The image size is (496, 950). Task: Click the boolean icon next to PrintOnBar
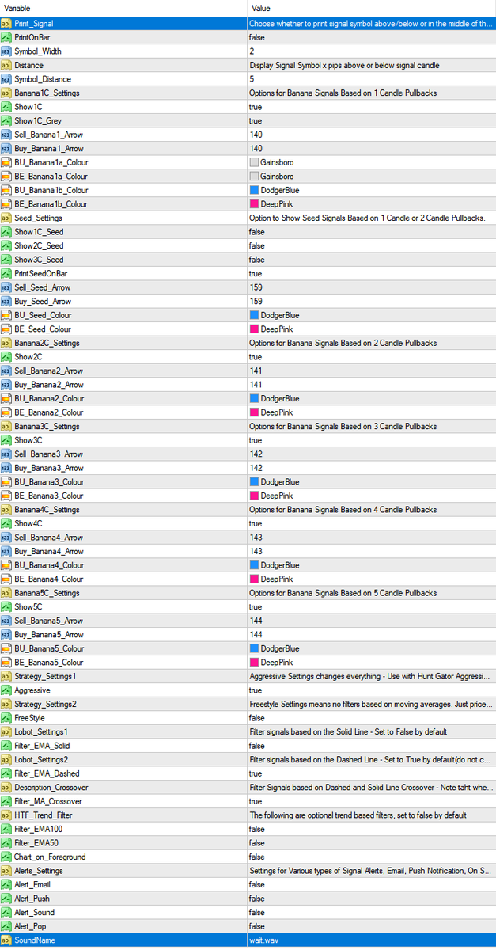point(6,37)
